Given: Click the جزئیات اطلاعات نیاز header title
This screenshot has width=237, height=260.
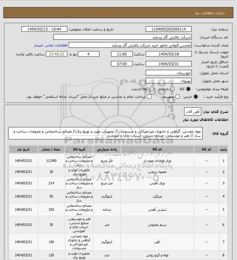Looking at the screenshot, I should 210,13.
